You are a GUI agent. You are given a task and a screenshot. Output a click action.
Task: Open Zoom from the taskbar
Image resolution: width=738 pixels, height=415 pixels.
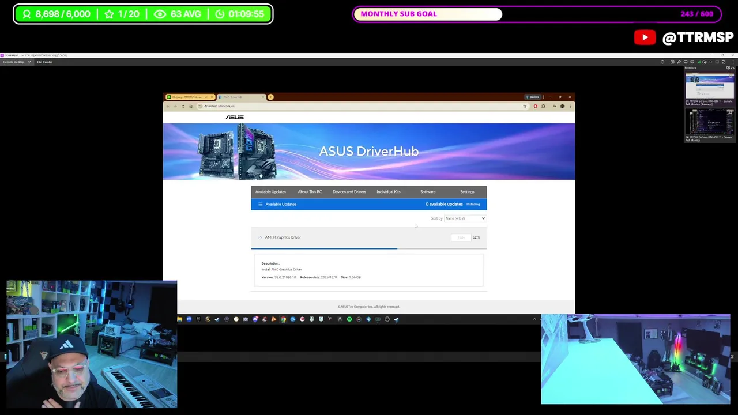[x=189, y=319]
